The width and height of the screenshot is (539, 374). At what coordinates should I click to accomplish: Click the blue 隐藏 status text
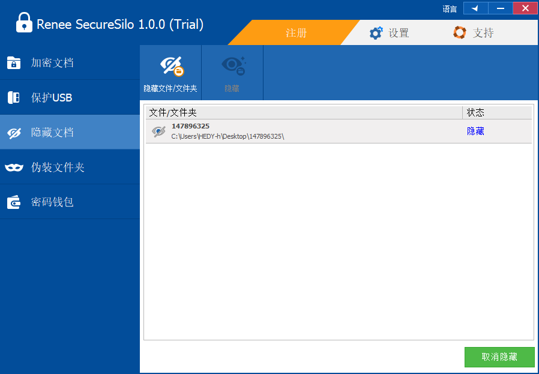475,131
